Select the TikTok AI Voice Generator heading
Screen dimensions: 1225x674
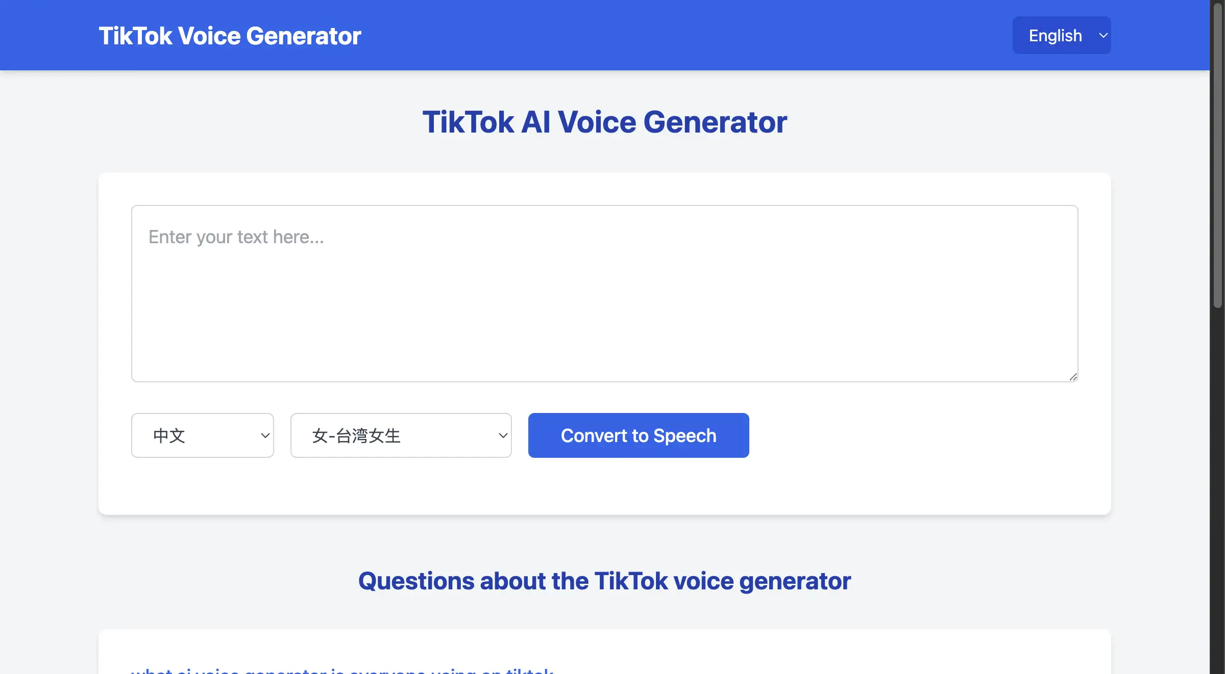604,122
